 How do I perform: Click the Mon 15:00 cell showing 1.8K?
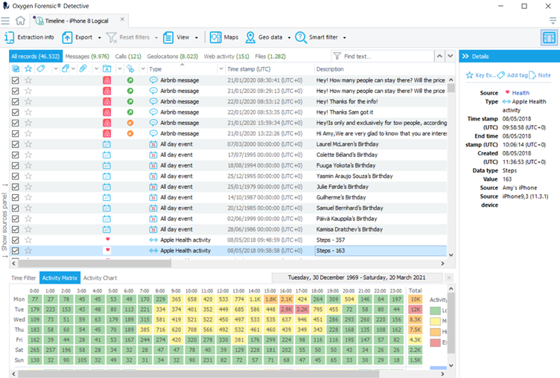coord(271,299)
